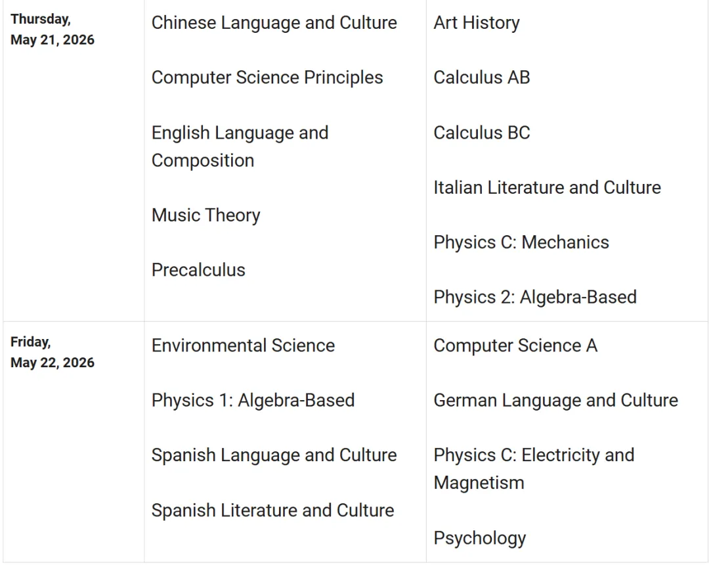Select Art History exam entry
The image size is (709, 565).
point(477,23)
